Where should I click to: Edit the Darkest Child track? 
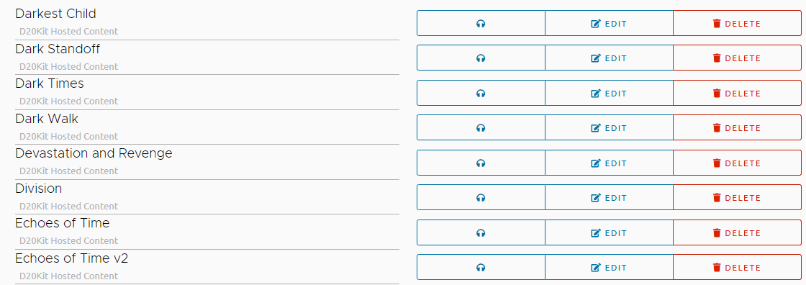609,23
